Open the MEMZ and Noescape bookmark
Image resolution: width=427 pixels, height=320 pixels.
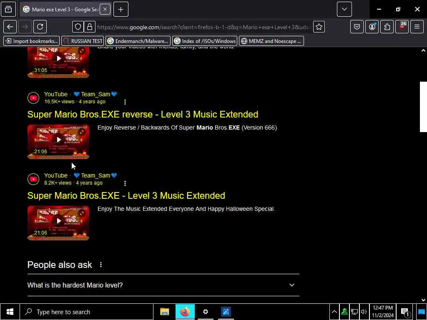point(271,41)
